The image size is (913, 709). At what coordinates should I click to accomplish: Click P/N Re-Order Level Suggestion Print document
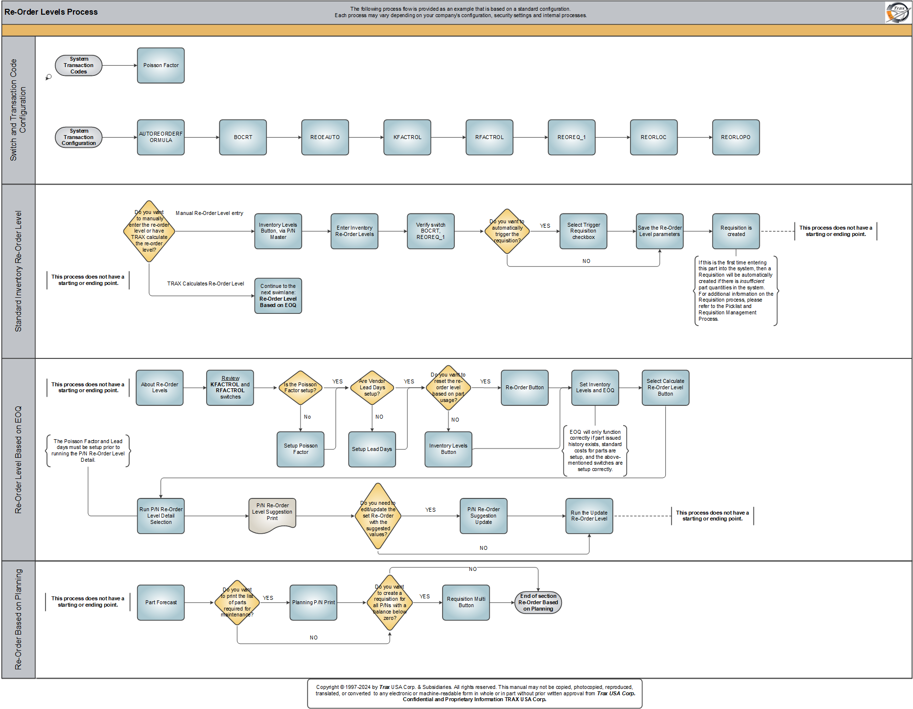coord(272,516)
